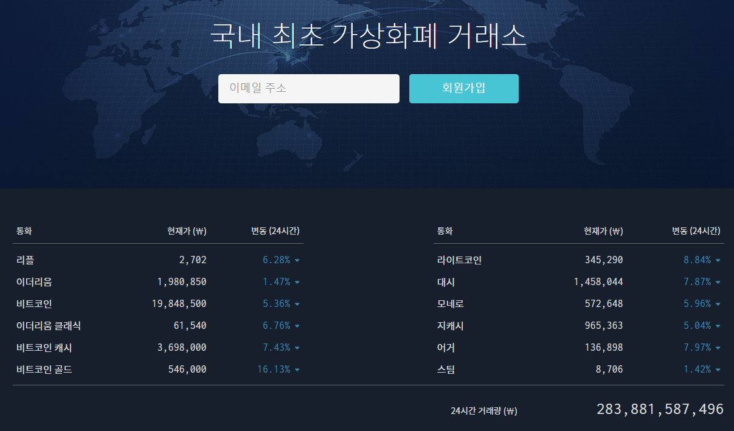Click the 회원가입 button

click(x=464, y=89)
